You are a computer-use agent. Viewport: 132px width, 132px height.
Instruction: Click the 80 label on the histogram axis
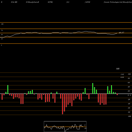click(x=129, y=78)
